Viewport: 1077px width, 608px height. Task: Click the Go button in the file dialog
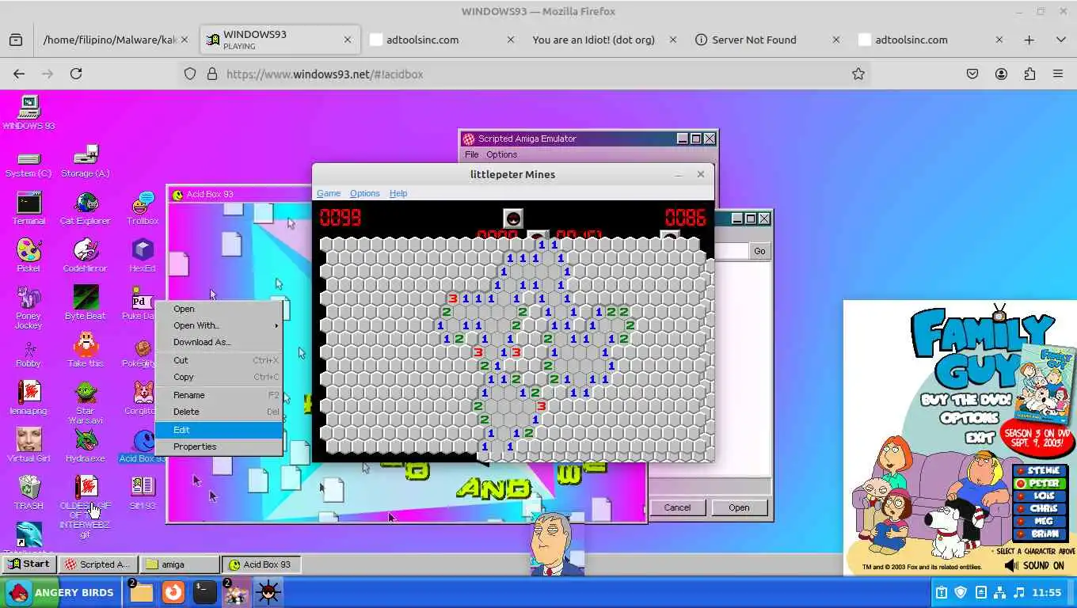pos(759,251)
